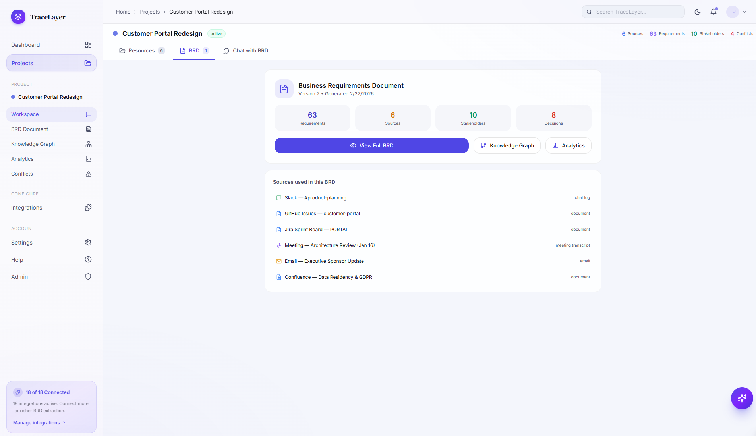This screenshot has width=756, height=436.
Task: Open Help from the sidebar
Action: [51, 260]
